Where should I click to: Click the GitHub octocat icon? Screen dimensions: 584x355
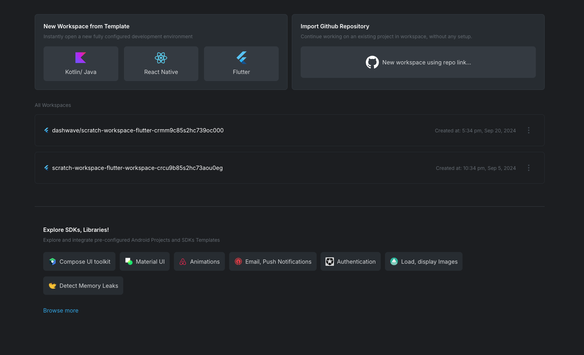pyautogui.click(x=372, y=62)
